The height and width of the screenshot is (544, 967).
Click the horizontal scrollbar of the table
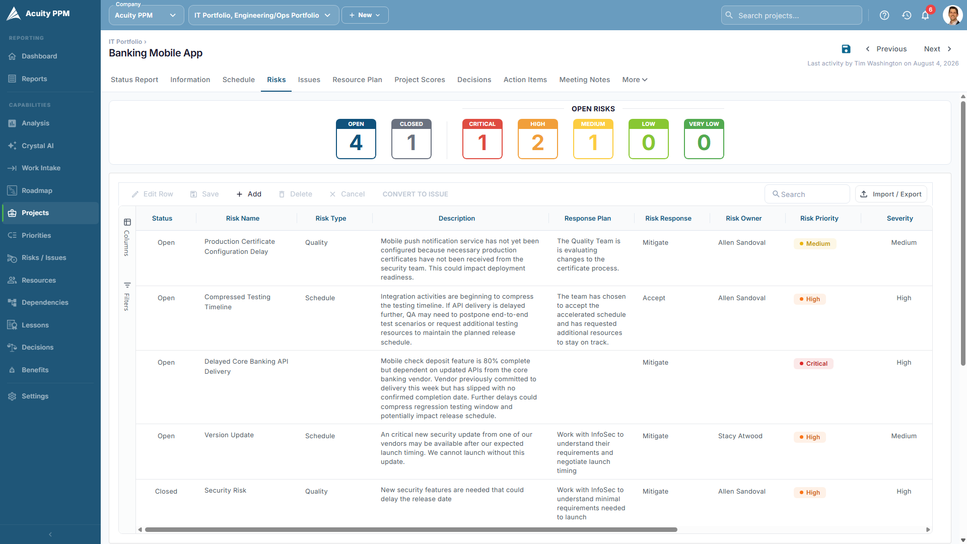tap(411, 529)
